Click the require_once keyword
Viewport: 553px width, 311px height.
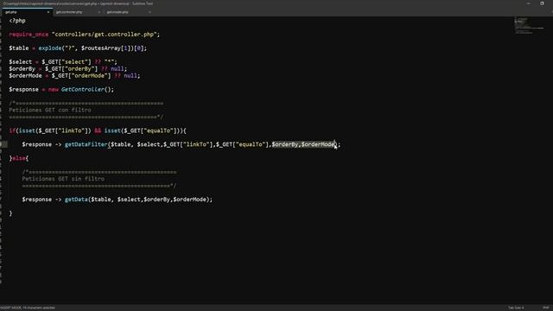pos(29,35)
